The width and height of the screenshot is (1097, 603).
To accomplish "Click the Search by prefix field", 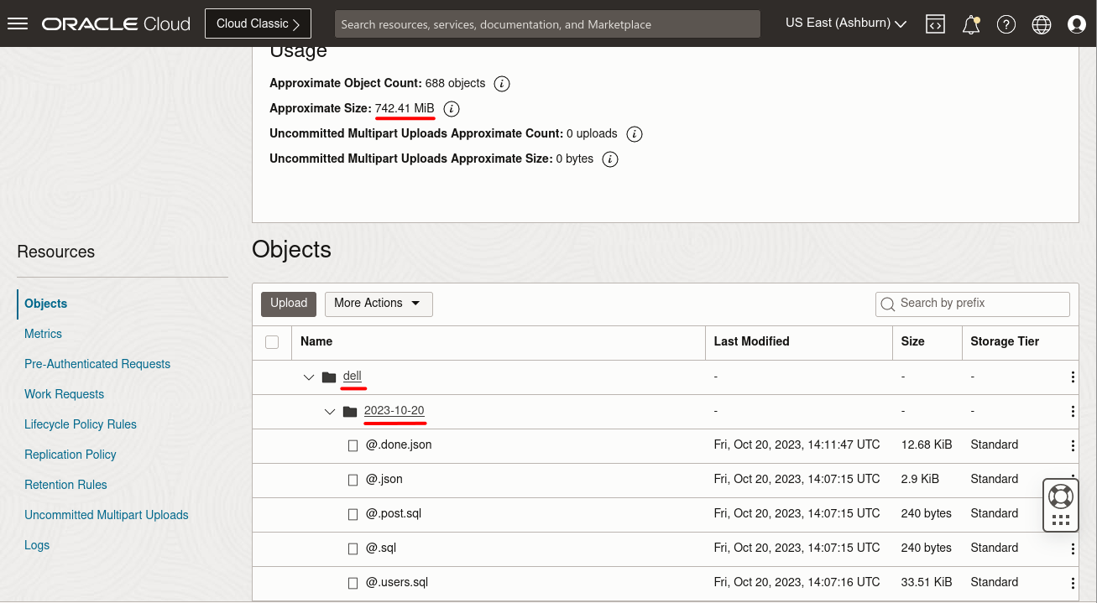I will 972,304.
